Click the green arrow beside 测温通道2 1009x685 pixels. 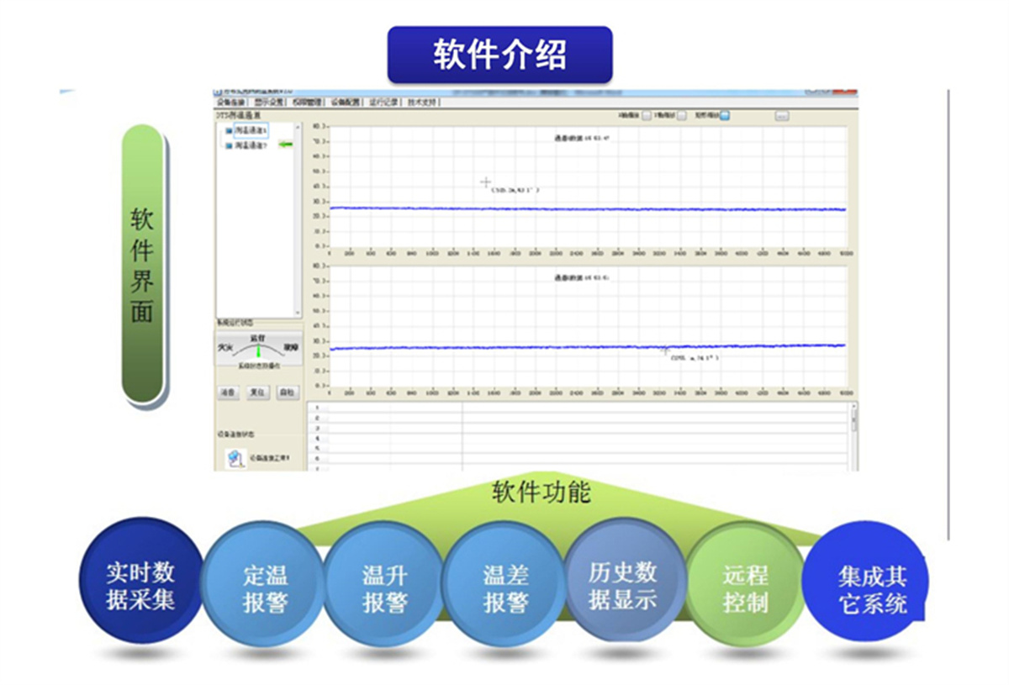click(287, 145)
